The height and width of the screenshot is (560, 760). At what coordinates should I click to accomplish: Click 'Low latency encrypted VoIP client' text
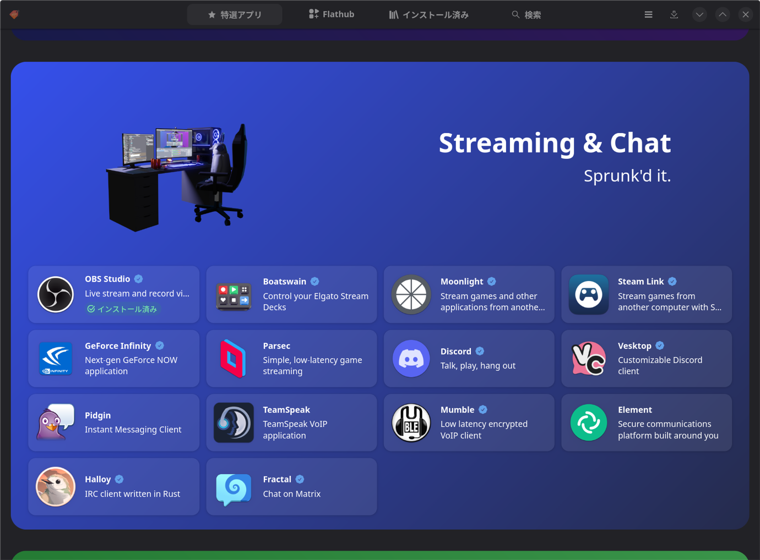click(x=484, y=430)
